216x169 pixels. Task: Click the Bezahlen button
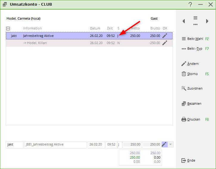coord(194,104)
